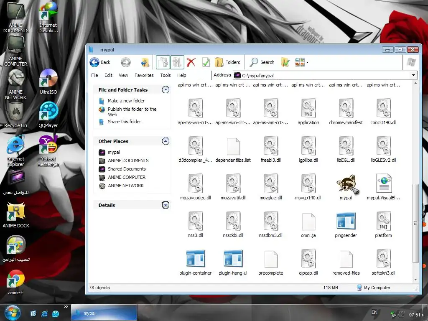
Task: Open the Edit menu
Action: click(x=108, y=75)
